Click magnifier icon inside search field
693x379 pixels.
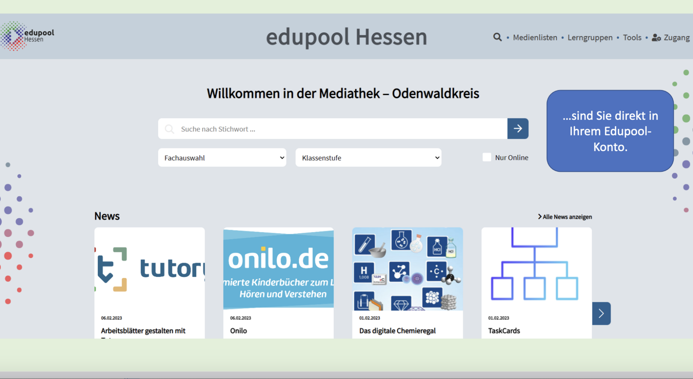coord(169,129)
